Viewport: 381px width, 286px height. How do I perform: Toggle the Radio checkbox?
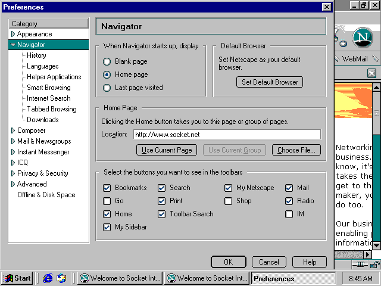(x=289, y=201)
